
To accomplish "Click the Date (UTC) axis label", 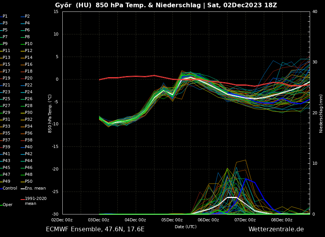I will [185, 227].
